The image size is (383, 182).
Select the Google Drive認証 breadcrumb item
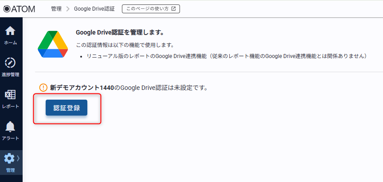click(x=94, y=9)
